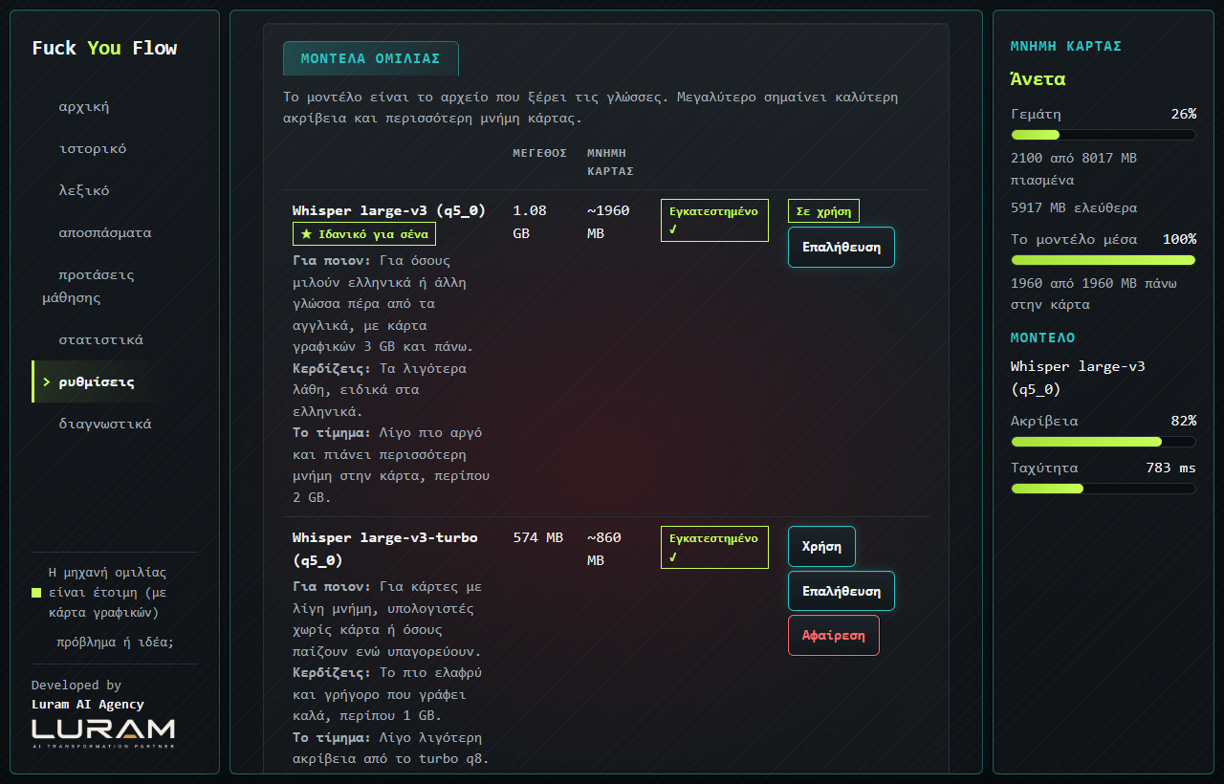
Task: Click the πρόβλημα ή ιδέα; link
Action: [x=115, y=642]
